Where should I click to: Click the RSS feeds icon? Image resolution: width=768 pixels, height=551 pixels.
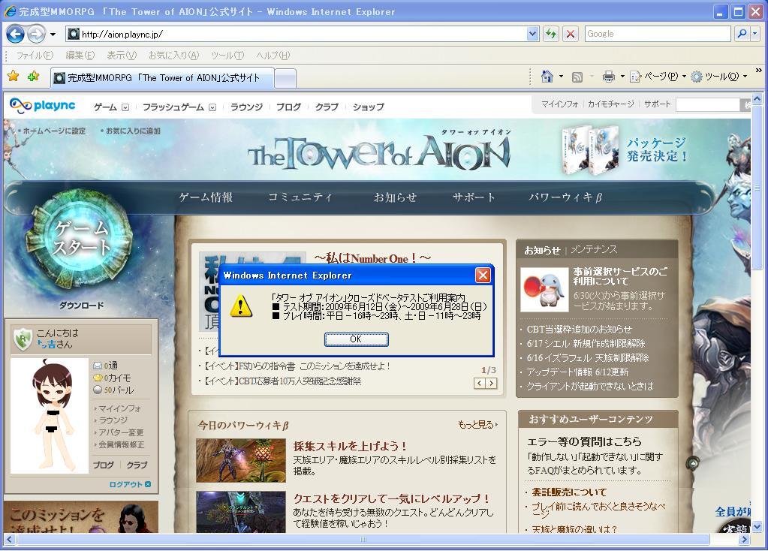tap(577, 77)
